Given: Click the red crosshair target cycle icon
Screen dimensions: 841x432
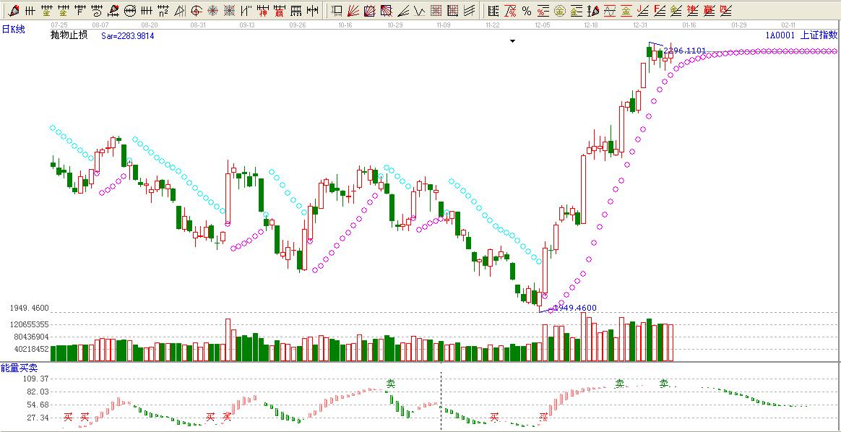Looking at the screenshot, I should (x=196, y=11).
